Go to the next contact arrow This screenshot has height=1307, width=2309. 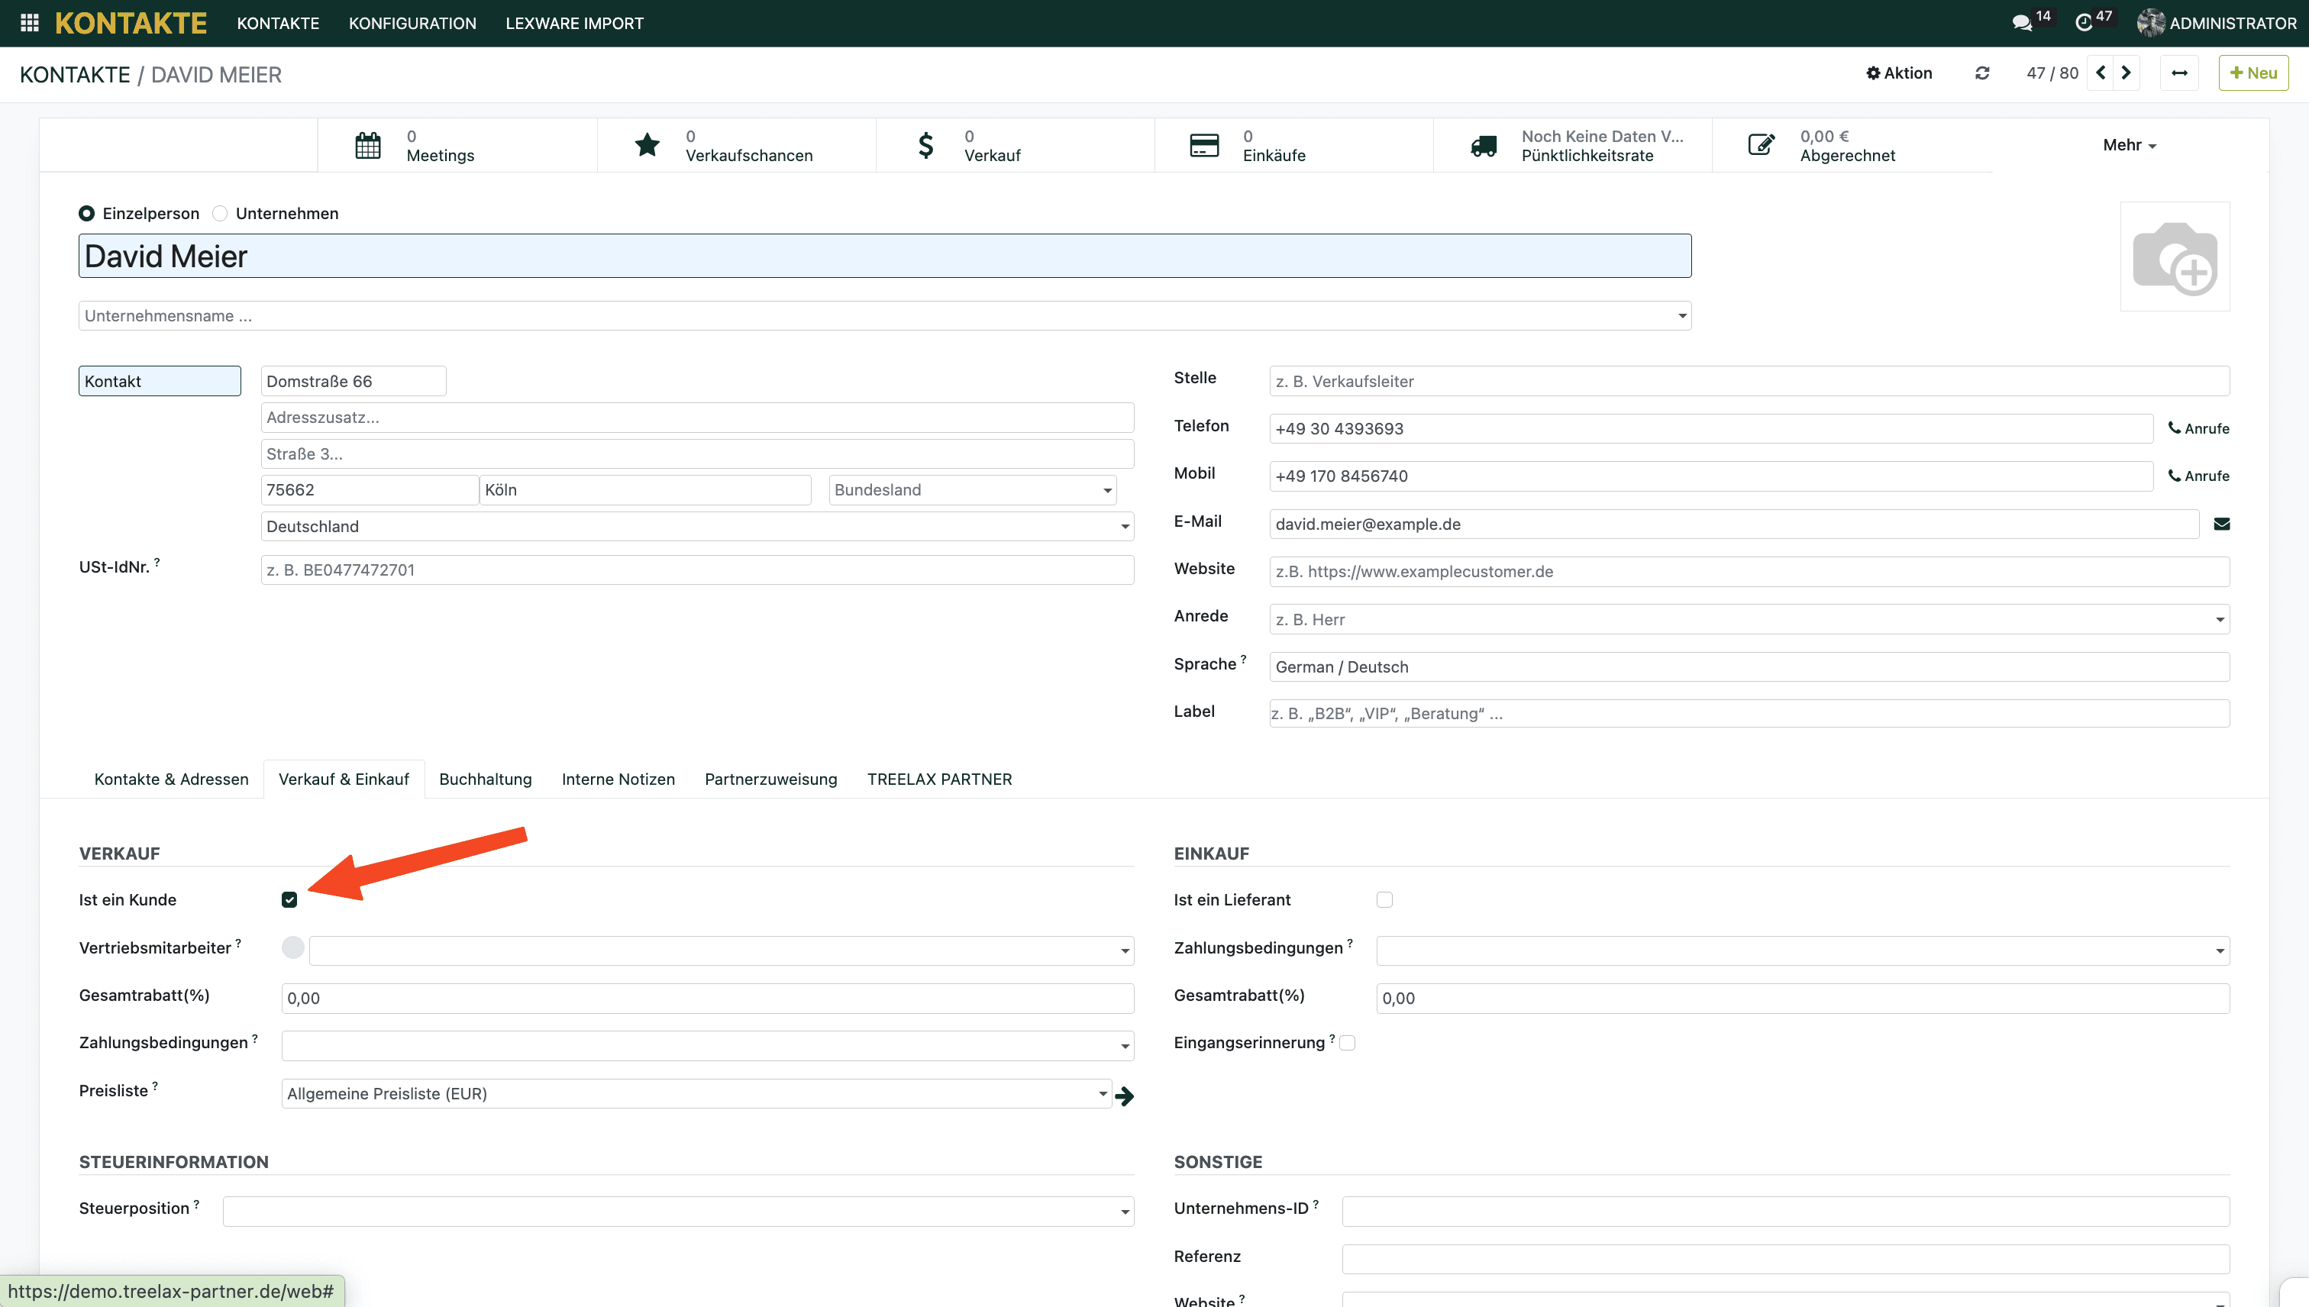[2126, 73]
